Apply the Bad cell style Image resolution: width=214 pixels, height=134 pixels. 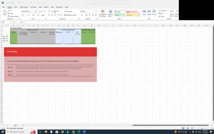point(132,12)
